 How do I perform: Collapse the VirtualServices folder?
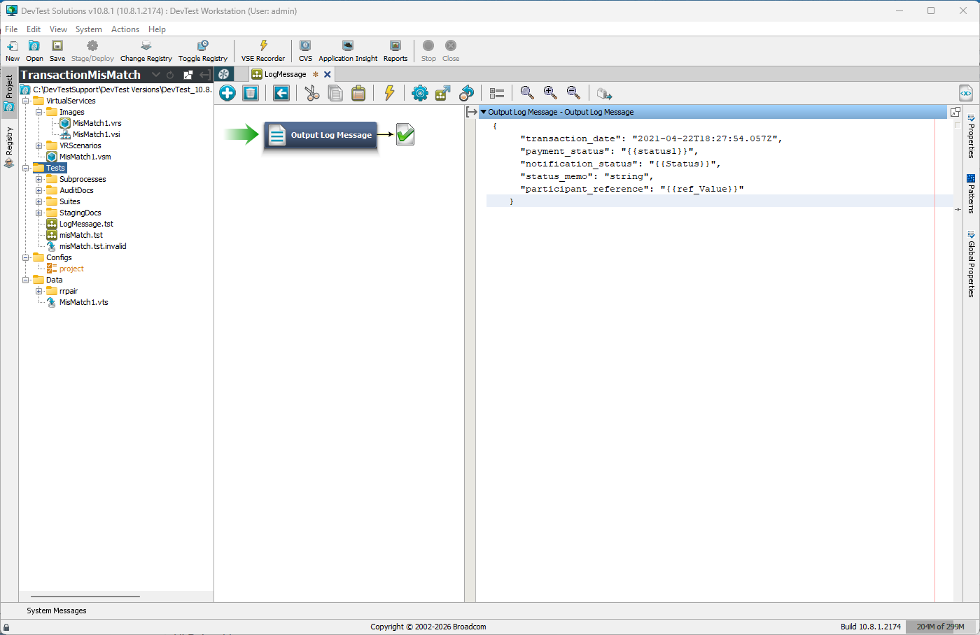pyautogui.click(x=26, y=101)
